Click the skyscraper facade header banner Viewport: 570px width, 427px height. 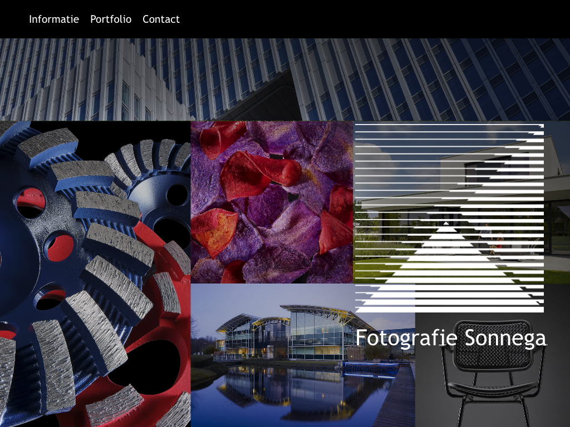click(285, 79)
